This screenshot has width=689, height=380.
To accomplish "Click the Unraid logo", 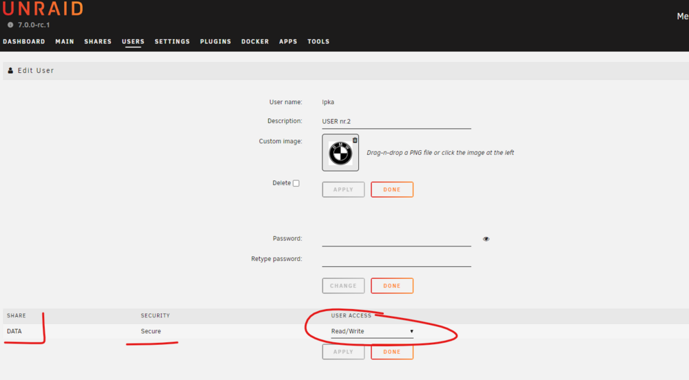I will (x=43, y=8).
